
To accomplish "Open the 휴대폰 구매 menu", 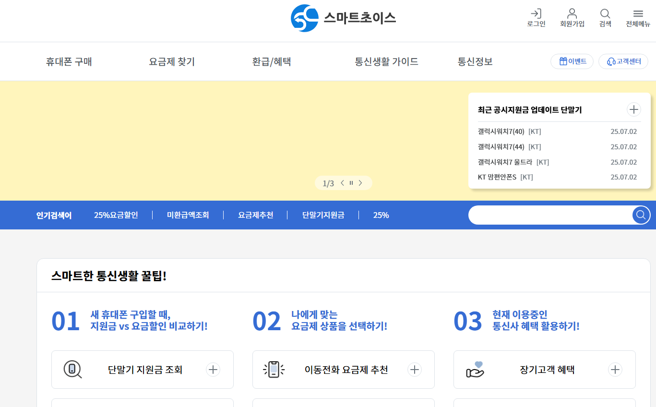I will coord(69,61).
